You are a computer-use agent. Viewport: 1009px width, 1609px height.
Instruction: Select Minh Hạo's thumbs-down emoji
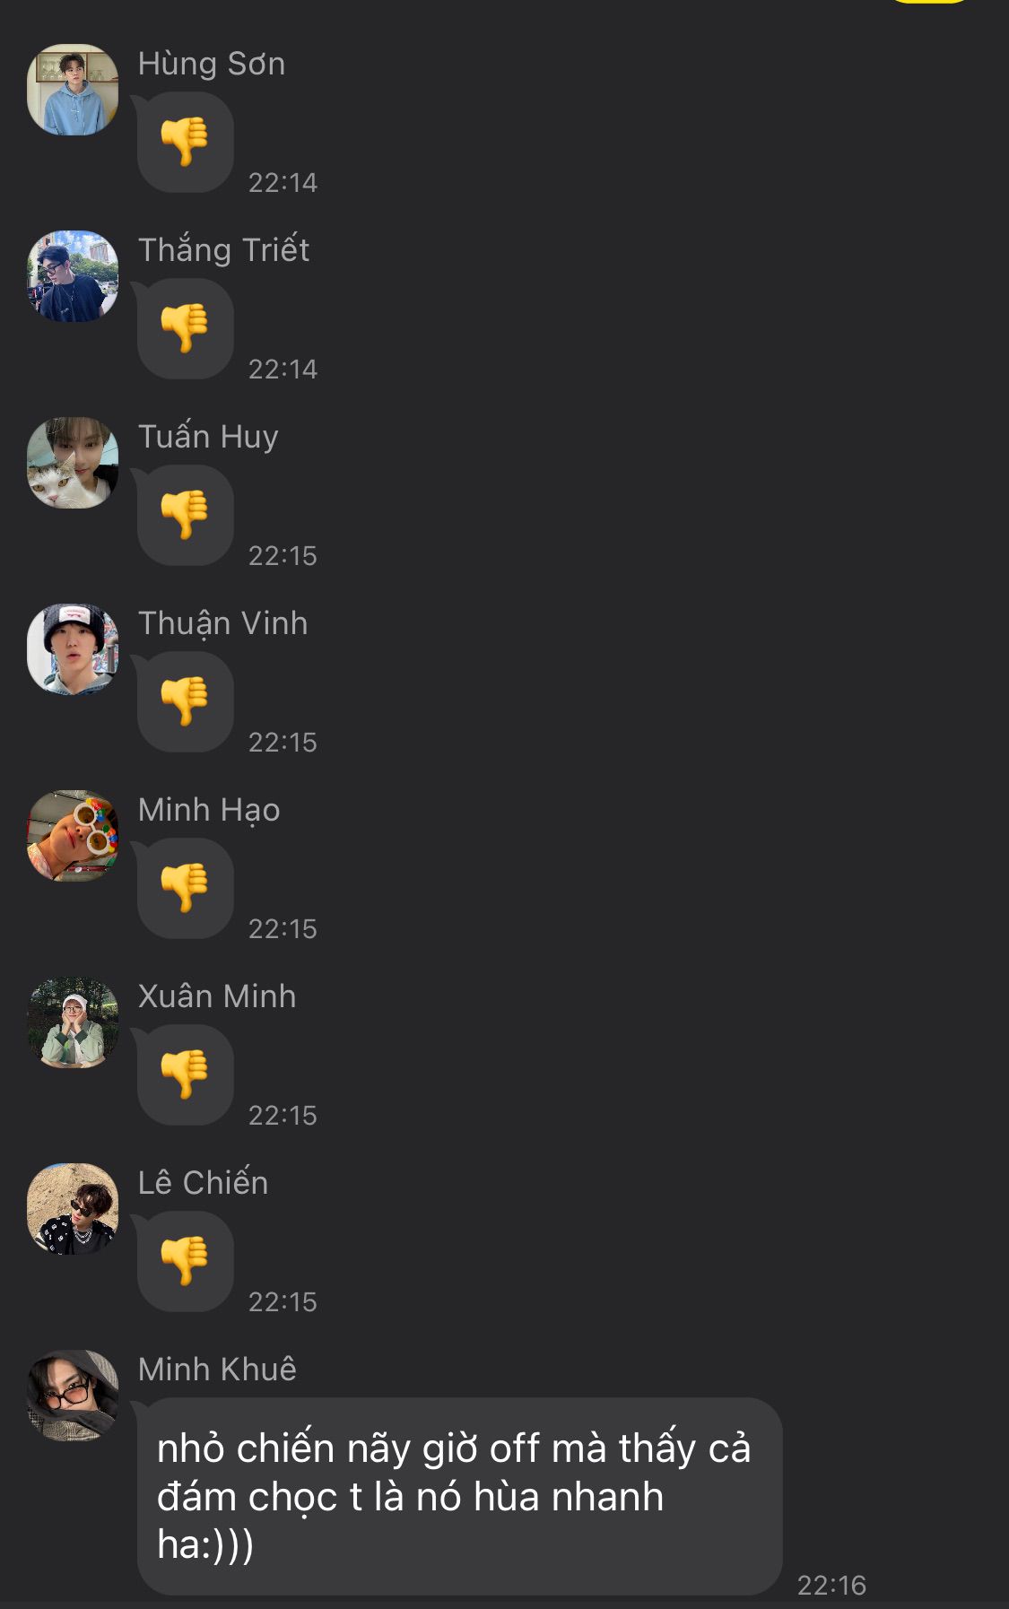click(x=186, y=889)
